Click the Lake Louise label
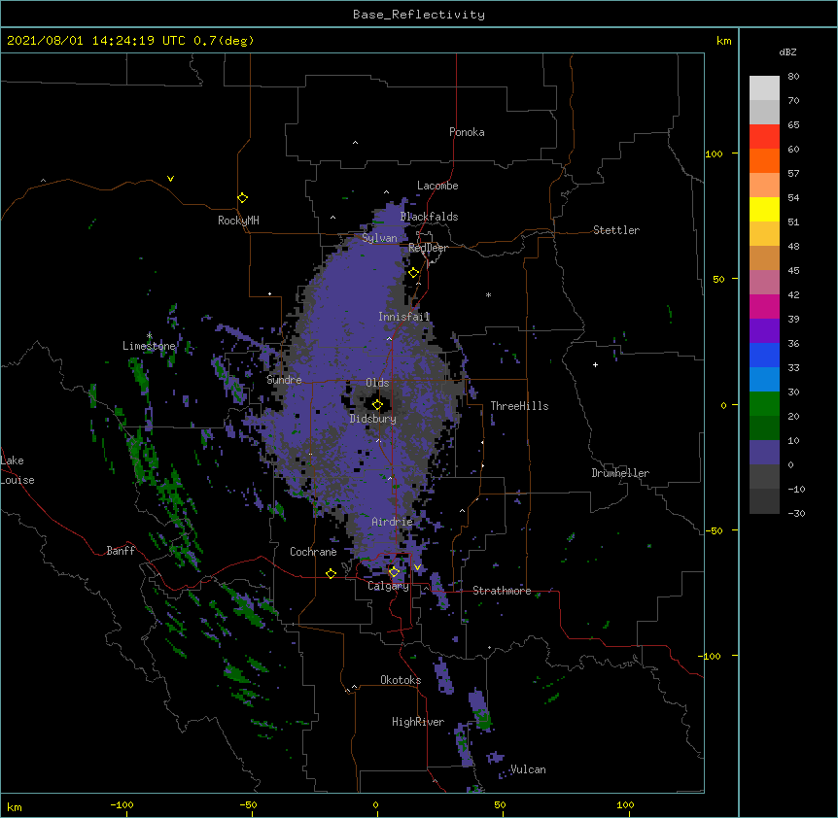838x818 pixels. [x=17, y=470]
